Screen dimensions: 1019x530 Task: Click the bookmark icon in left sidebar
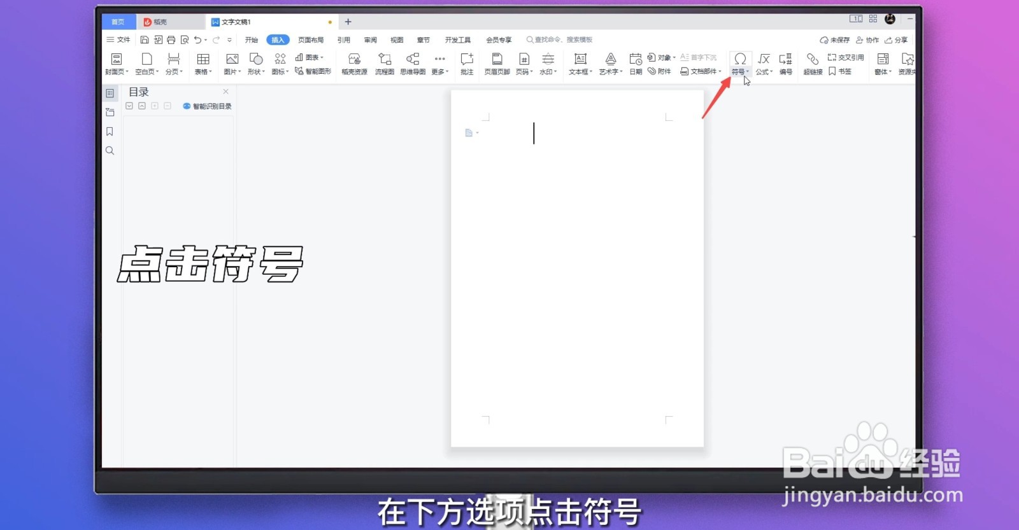pos(110,132)
